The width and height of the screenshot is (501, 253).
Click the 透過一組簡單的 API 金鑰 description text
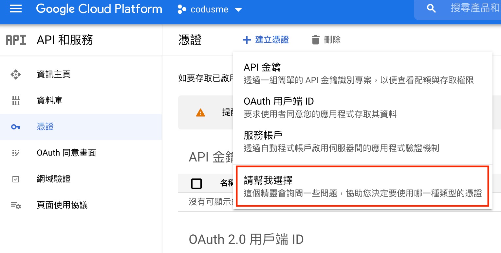coord(359,80)
